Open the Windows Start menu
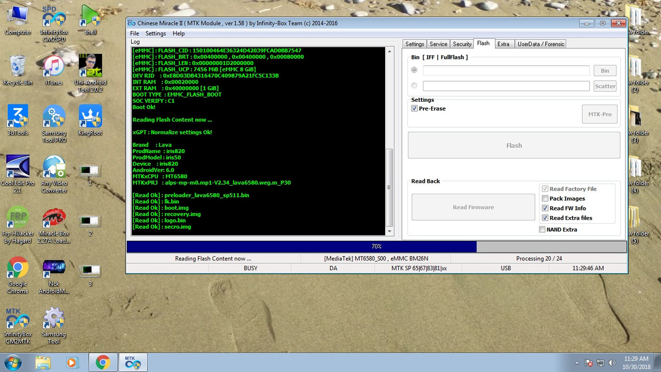Viewport: 661px width, 372px height. click(x=12, y=362)
